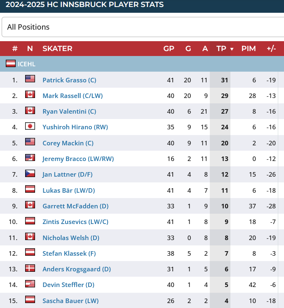Viewport: 284px width, 308px height.
Task: Click the Austrian flag next to Lukas Bär
Action: (x=30, y=190)
